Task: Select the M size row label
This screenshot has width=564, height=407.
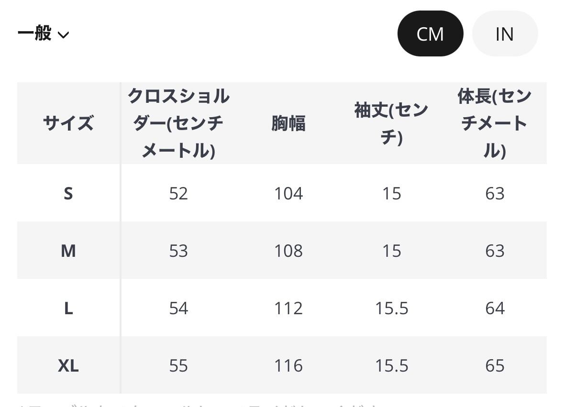Action: [68, 251]
